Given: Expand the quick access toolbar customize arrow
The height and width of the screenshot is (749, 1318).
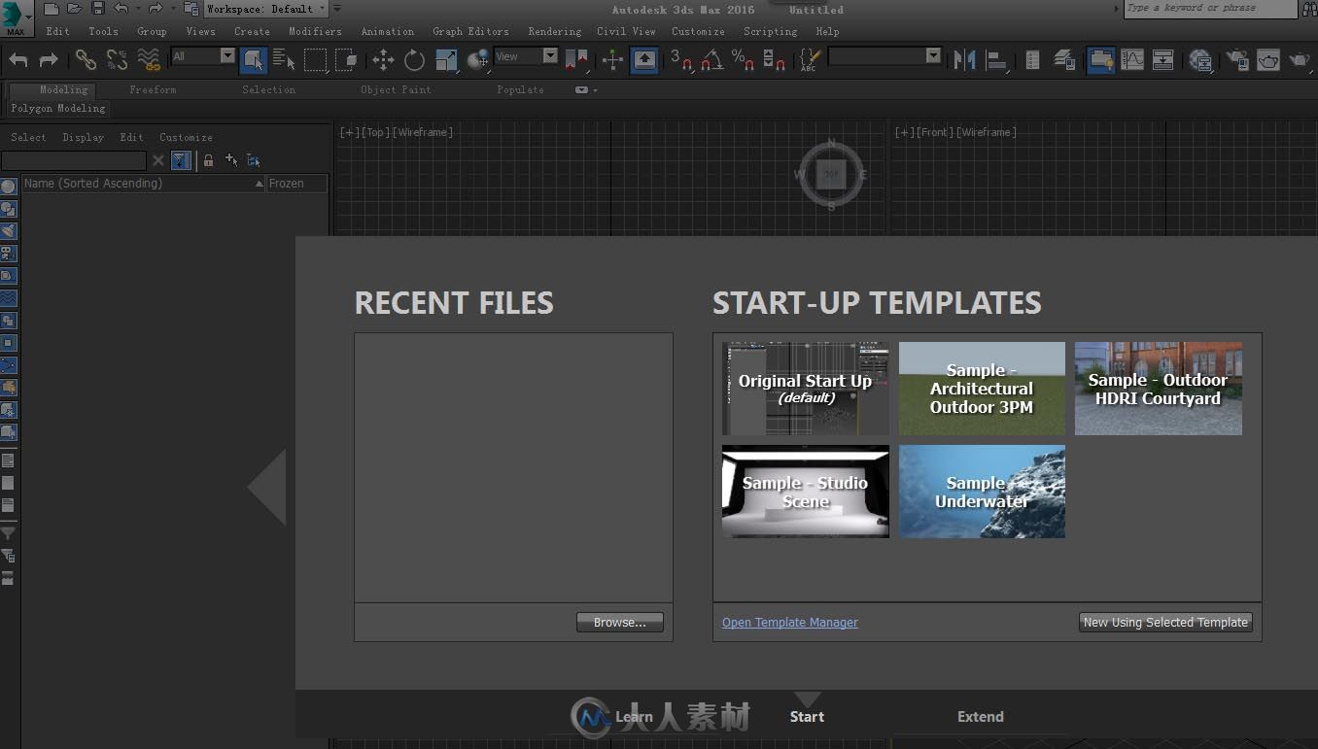Looking at the screenshot, I should click(337, 9).
